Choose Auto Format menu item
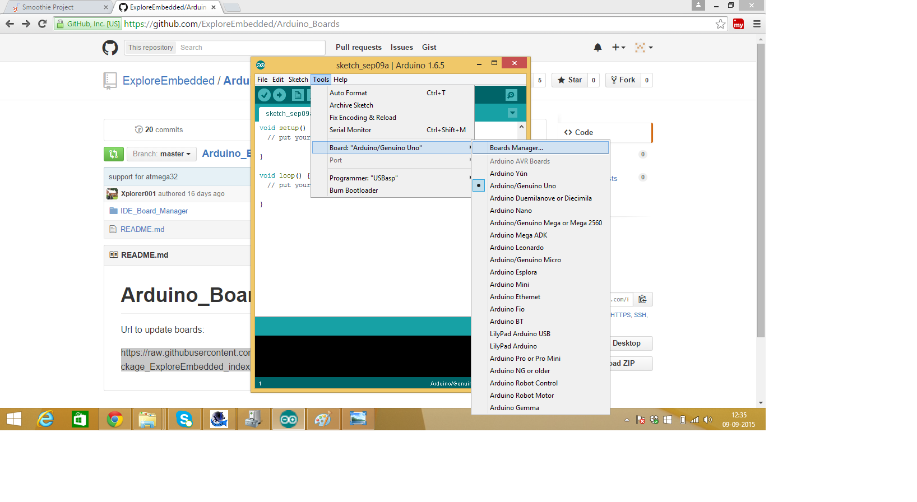Viewport: 917px width, 502px height. coord(391,93)
